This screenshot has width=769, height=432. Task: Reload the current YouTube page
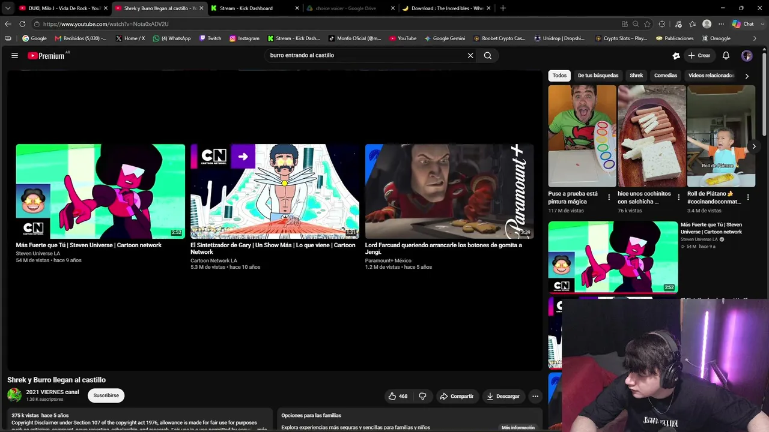tap(22, 24)
